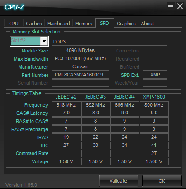Click the empty Serial Number field
Screen dimensions: 186x189
click(x=81, y=83)
